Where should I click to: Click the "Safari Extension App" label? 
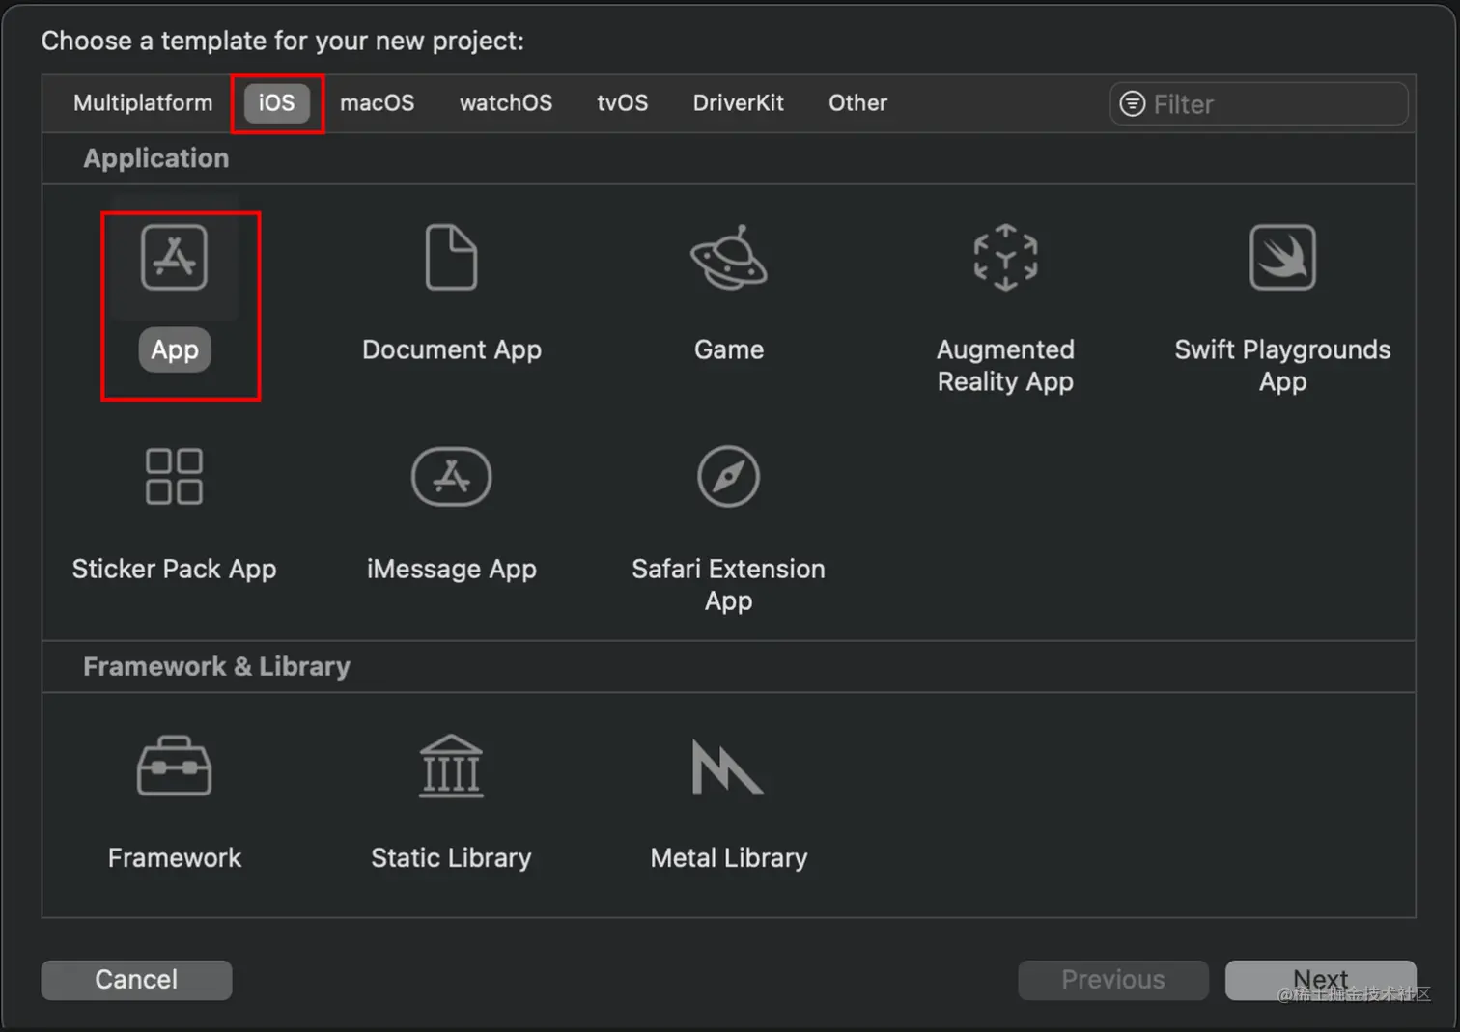click(729, 584)
